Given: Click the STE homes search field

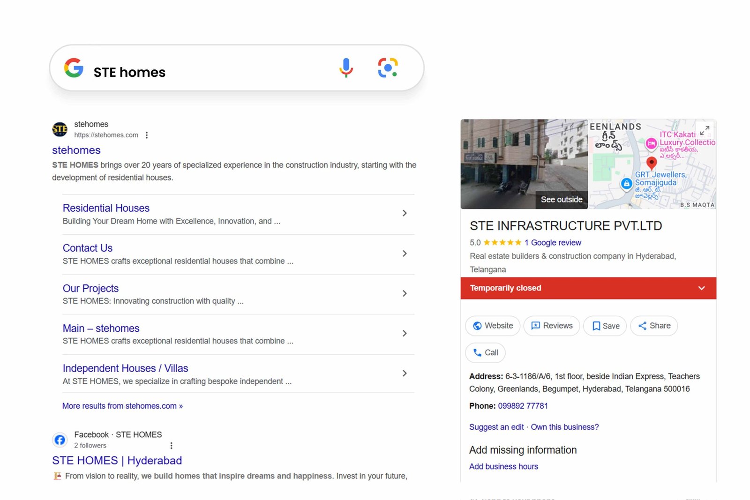Looking at the screenshot, I should [x=206, y=72].
